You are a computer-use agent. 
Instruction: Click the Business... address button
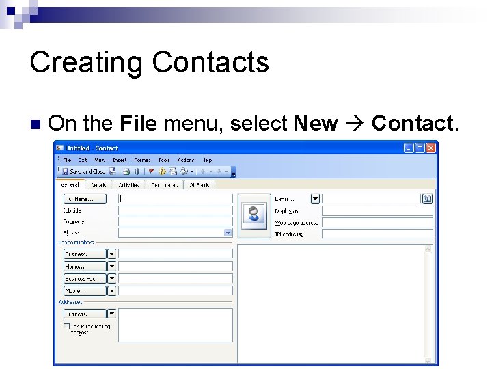click(85, 314)
